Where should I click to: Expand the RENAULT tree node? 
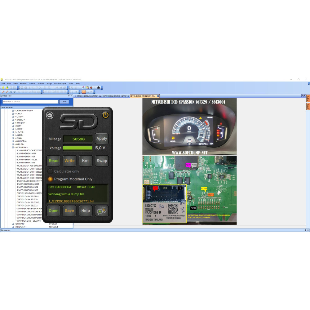[x=13, y=227]
